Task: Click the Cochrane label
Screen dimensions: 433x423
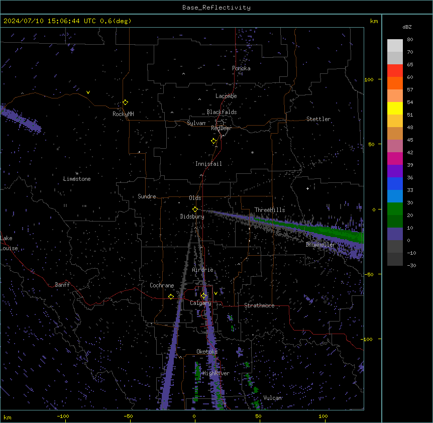Action: [x=162, y=285]
